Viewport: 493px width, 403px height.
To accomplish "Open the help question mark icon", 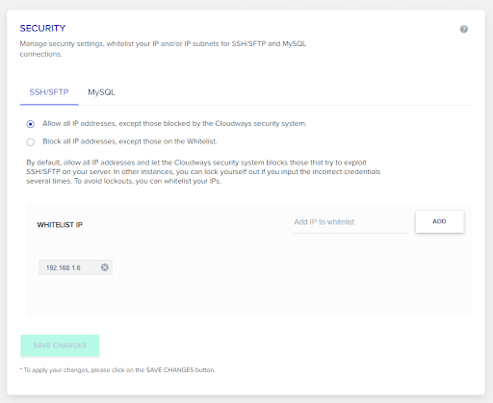I will (x=463, y=29).
